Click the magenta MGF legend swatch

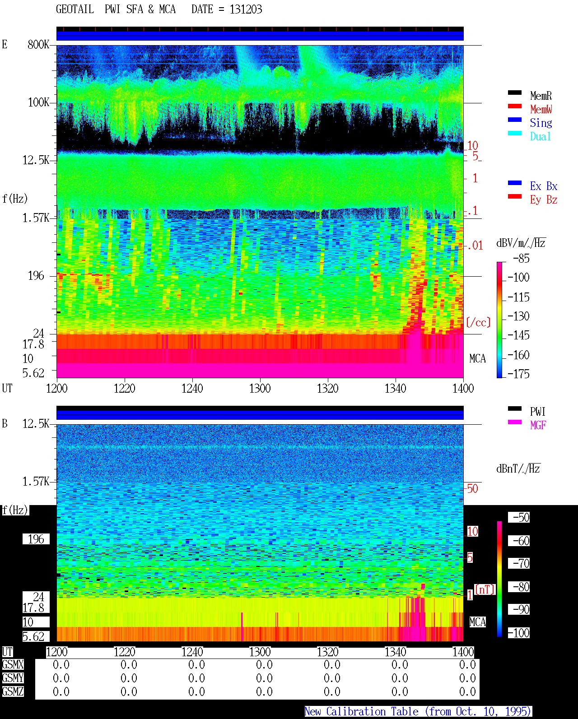[515, 422]
